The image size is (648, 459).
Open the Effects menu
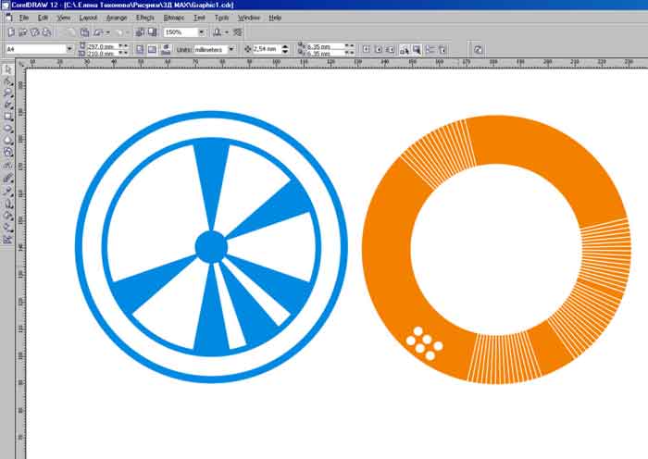[145, 18]
